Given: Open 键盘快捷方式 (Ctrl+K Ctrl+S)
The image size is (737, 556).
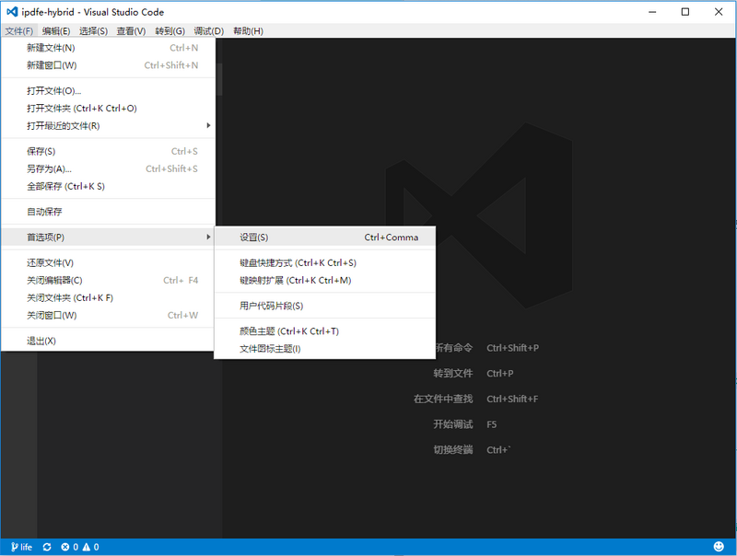Looking at the screenshot, I should [x=325, y=263].
